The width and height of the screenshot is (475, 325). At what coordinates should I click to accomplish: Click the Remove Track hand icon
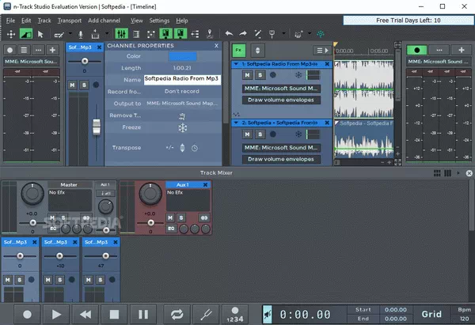(x=181, y=115)
